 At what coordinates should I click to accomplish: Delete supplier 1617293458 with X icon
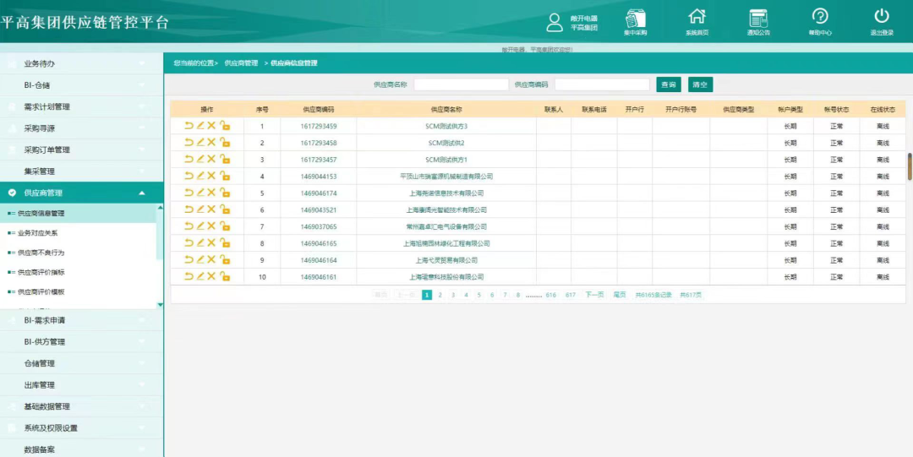point(211,143)
